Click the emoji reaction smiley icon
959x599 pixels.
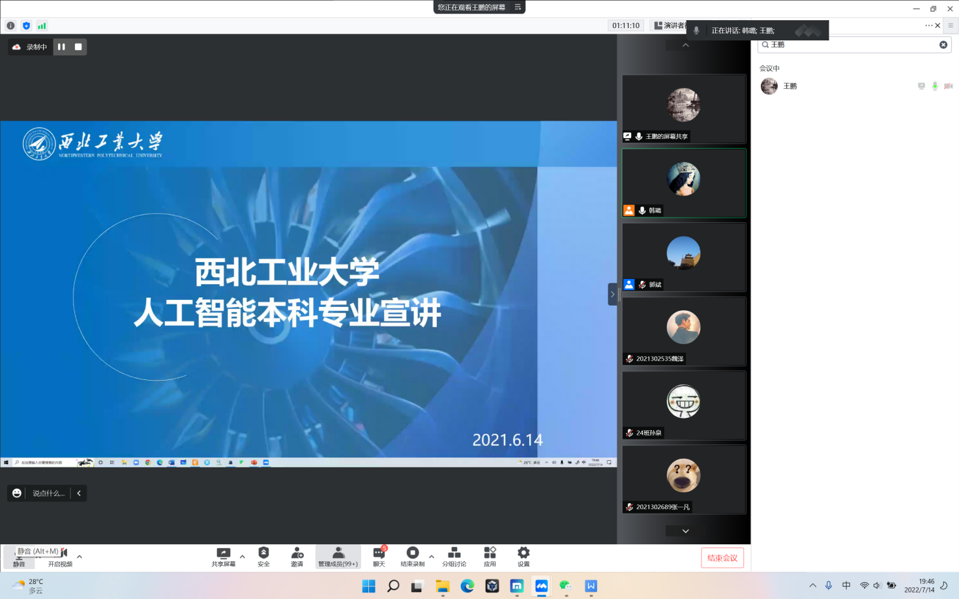tap(17, 493)
